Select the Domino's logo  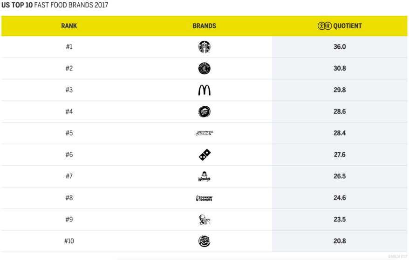point(204,155)
